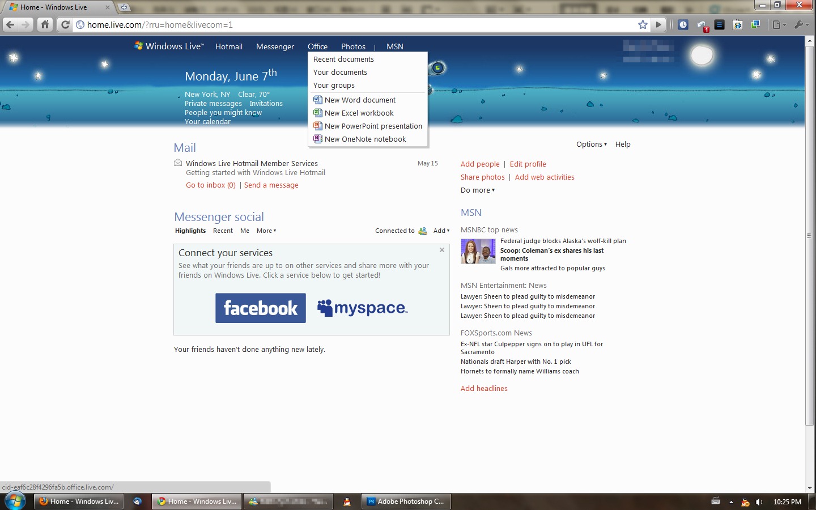Close the Connect your services box
Image resolution: width=816 pixels, height=510 pixels.
point(442,250)
